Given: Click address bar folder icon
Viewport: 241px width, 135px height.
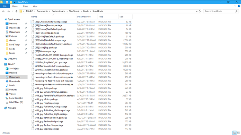Looking at the screenshot, I should 21,11.
